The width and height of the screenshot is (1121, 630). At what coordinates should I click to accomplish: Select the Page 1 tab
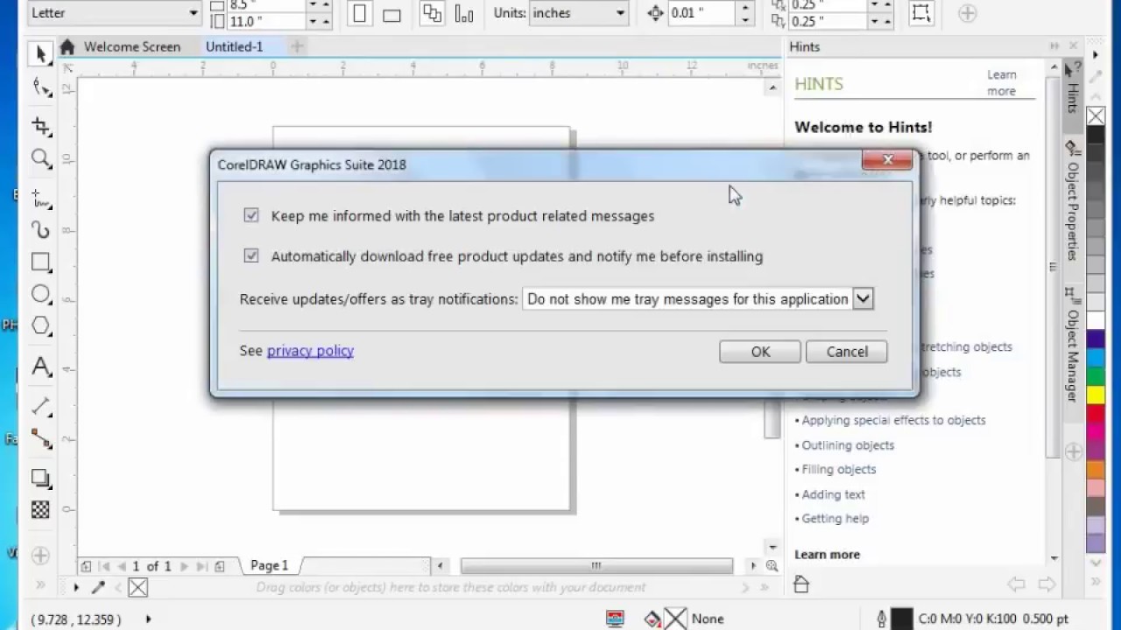[x=269, y=566]
